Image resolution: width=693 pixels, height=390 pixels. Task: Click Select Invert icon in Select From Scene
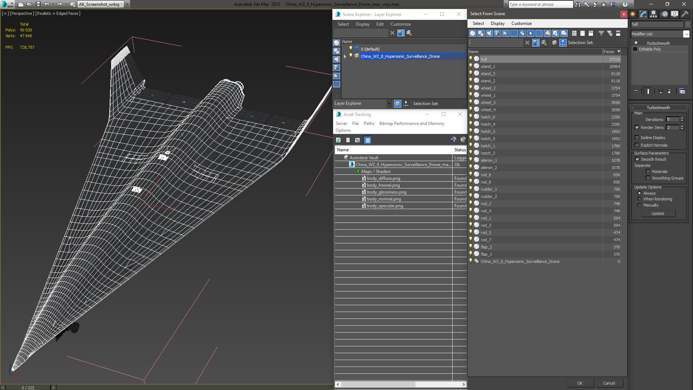[591, 33]
